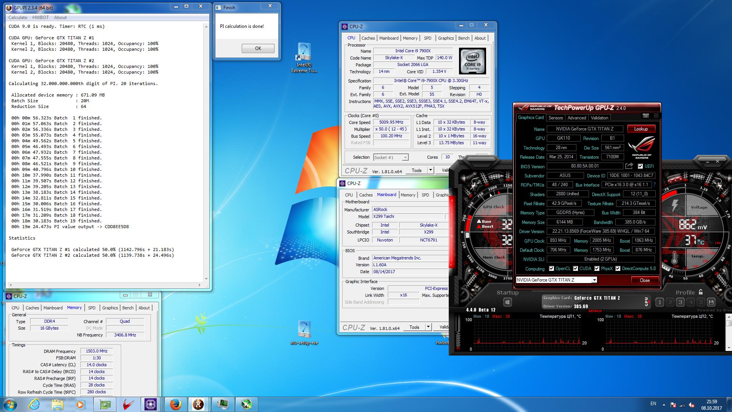This screenshot has height=412, width=732.
Task: Open the monitor utility taskbar icon
Action: click(x=223, y=404)
